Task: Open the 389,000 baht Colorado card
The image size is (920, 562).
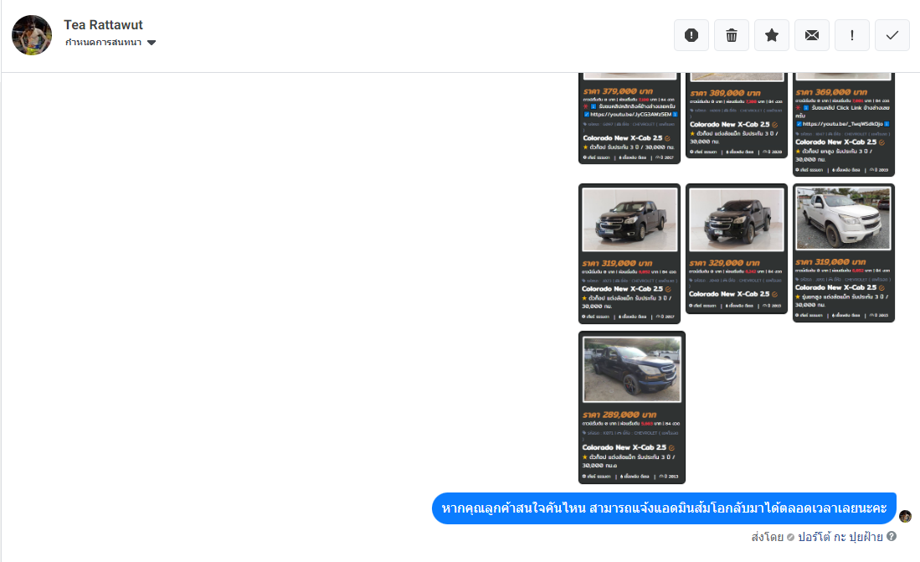Action: 737,116
